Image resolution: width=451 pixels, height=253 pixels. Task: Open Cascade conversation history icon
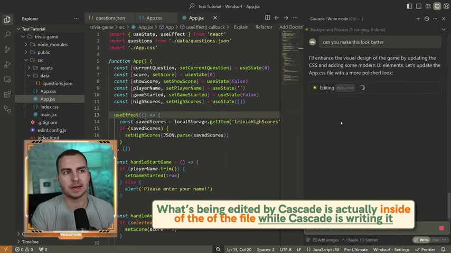click(x=427, y=18)
